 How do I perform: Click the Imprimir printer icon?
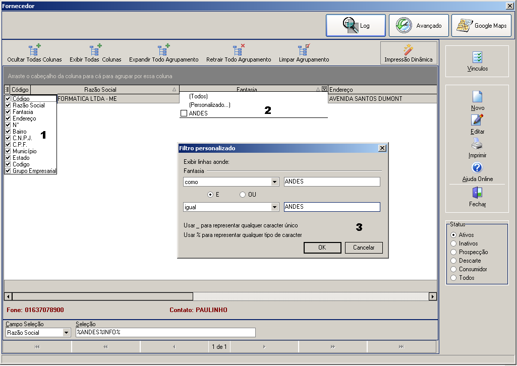pos(478,144)
